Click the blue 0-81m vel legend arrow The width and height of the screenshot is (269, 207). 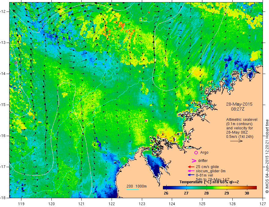(191, 175)
